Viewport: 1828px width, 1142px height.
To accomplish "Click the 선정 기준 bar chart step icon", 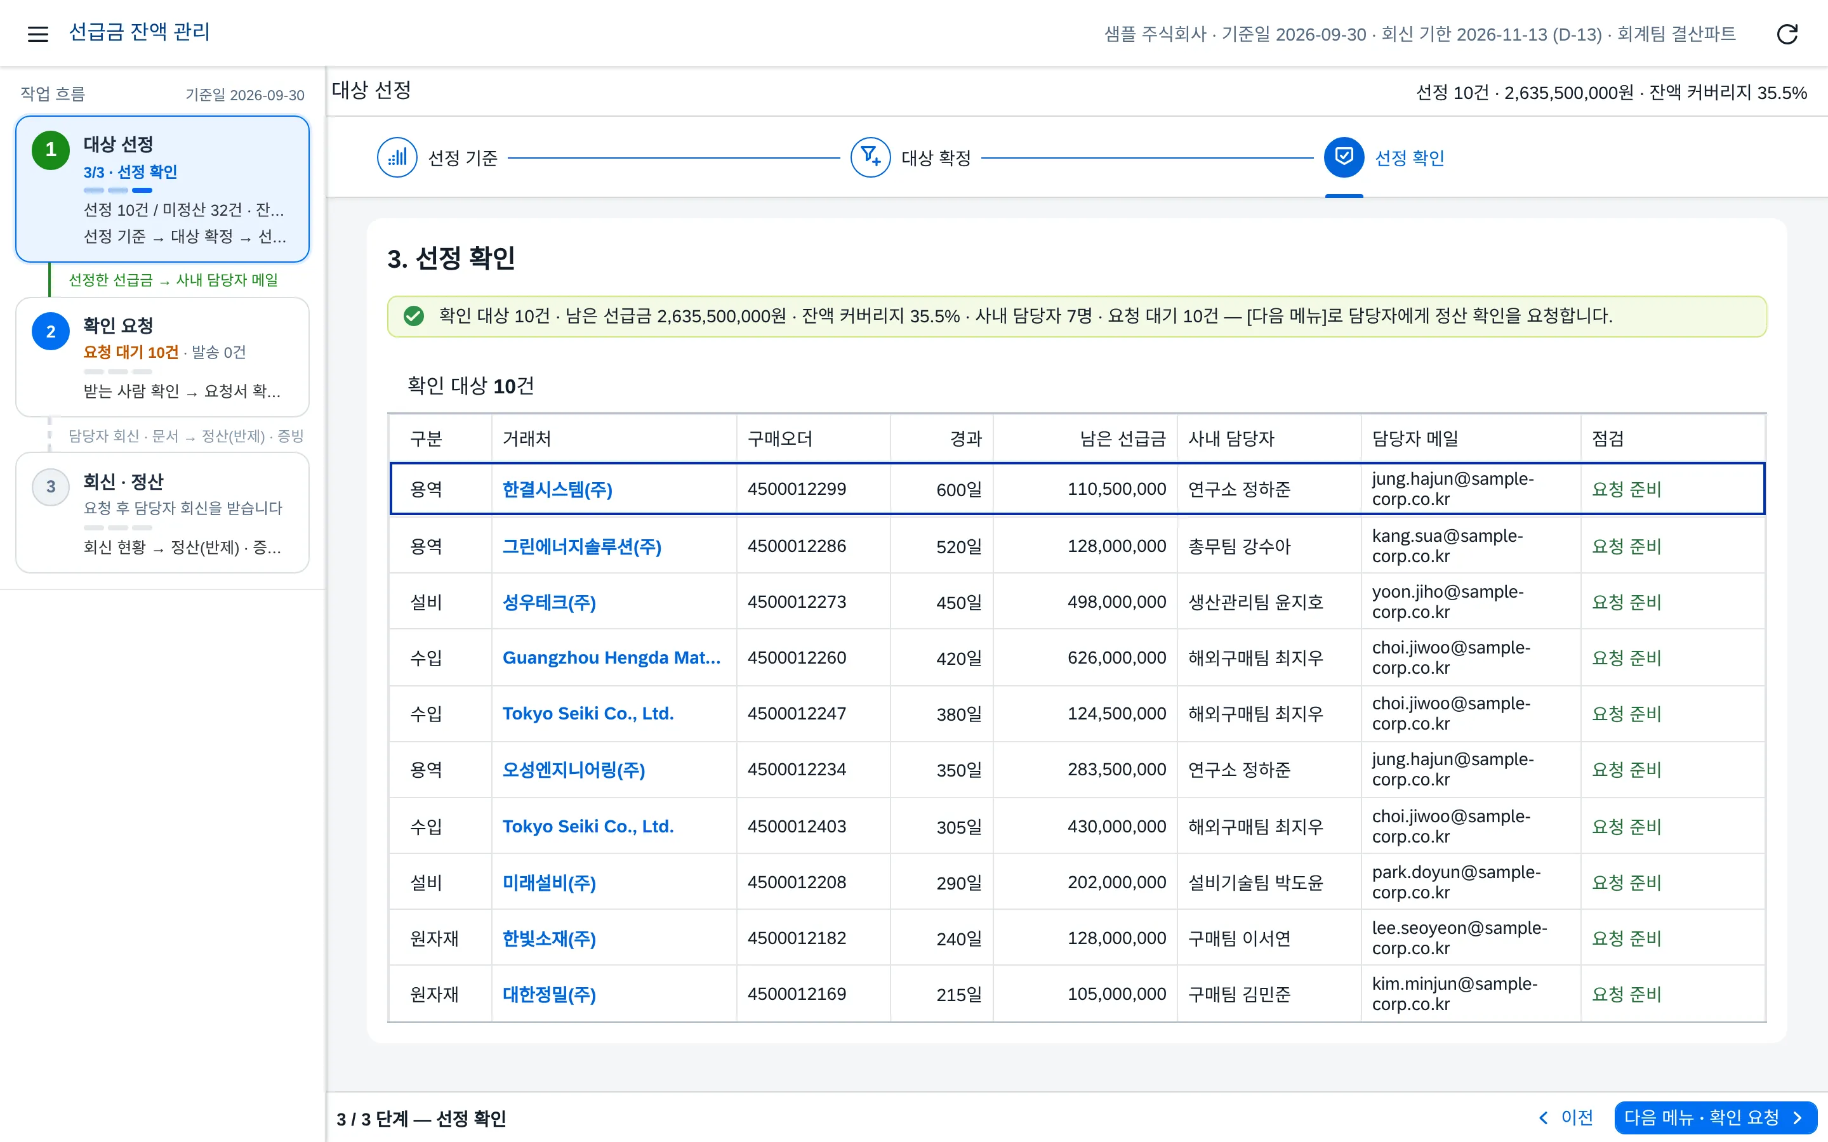I will [397, 157].
